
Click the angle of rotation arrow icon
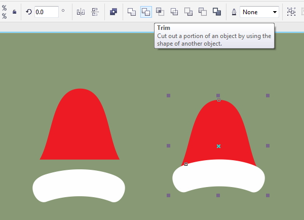pos(29,12)
